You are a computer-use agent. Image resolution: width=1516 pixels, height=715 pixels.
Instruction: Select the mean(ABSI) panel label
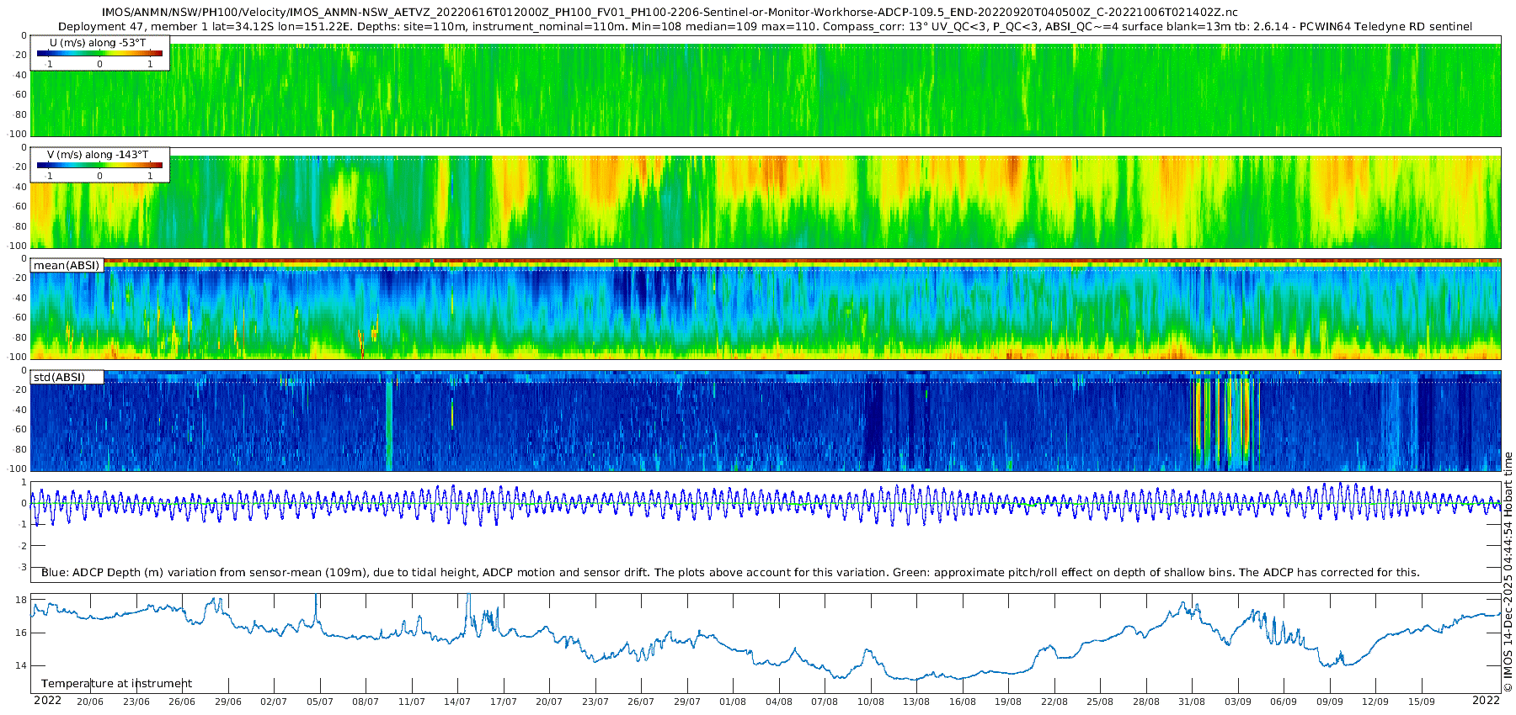tap(67, 266)
